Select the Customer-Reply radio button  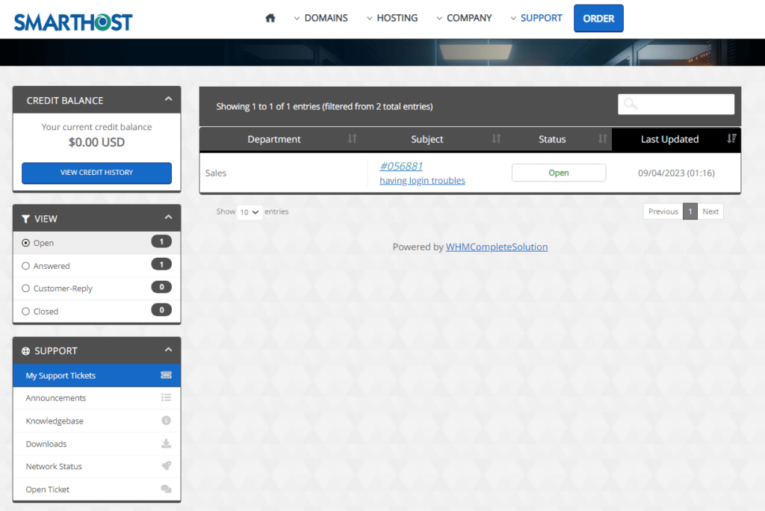click(x=26, y=288)
